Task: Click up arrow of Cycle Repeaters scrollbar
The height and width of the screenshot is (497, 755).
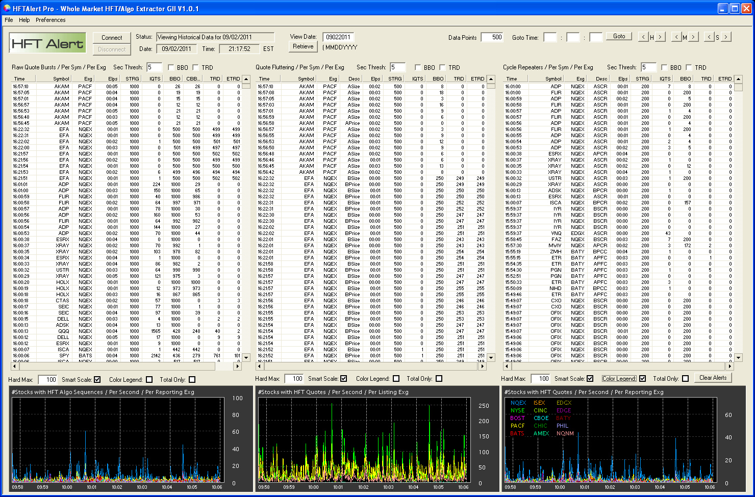Action: tap(738, 79)
